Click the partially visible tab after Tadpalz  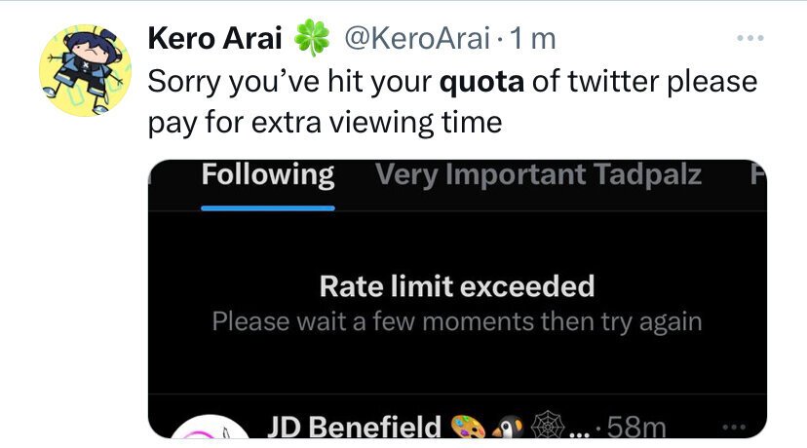click(758, 175)
